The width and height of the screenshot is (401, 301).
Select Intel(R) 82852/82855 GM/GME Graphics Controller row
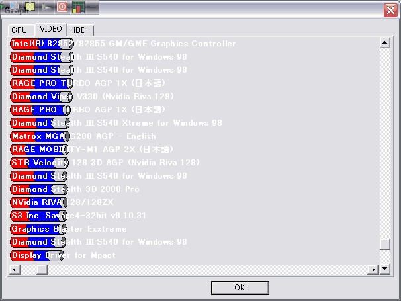(x=123, y=44)
